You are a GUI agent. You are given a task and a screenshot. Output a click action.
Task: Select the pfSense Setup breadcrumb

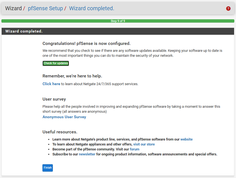pos(45,8)
